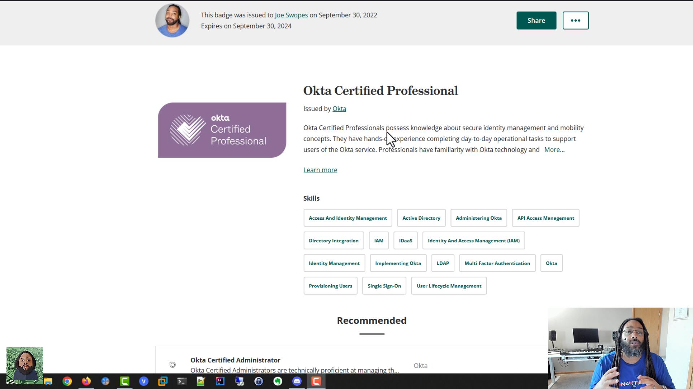Click the 'Expires on September 30, 2024' text
The width and height of the screenshot is (693, 389).
tap(246, 26)
